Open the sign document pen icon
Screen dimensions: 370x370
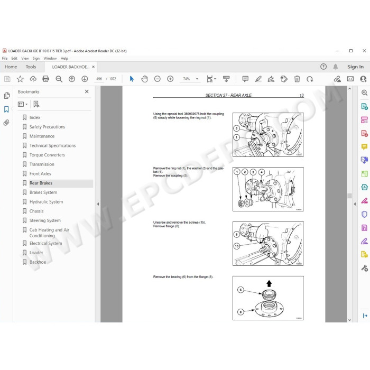[x=271, y=79]
